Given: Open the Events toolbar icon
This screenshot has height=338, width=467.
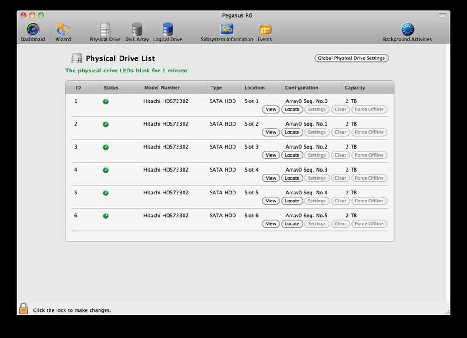Looking at the screenshot, I should coord(265,32).
